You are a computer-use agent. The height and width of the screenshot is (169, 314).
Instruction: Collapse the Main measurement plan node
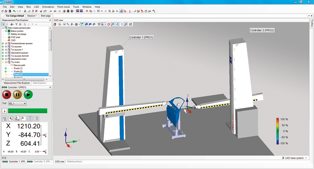[x=3, y=28]
